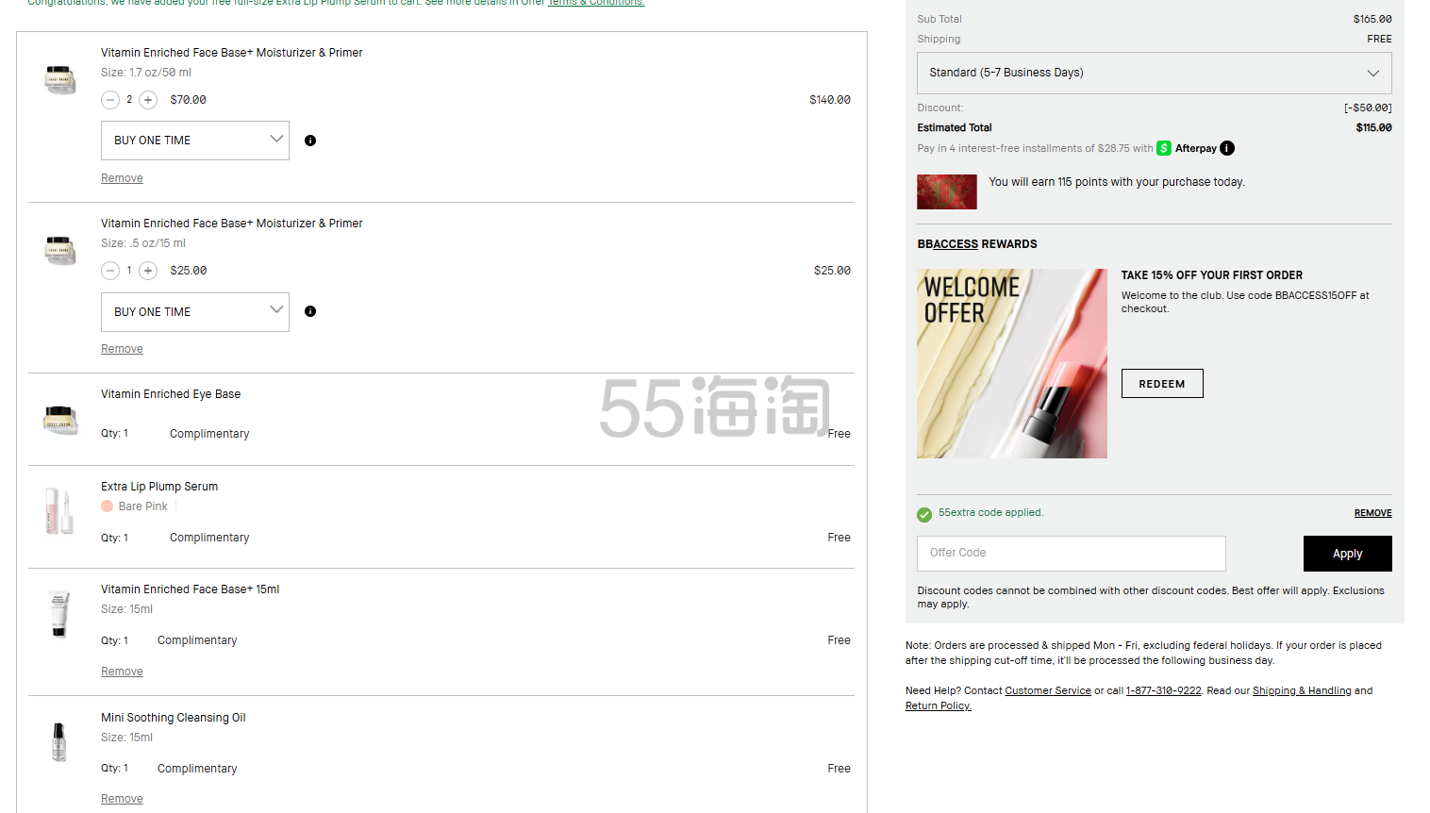
Task: Redeem the 15% off welcome offer
Action: coord(1162,384)
